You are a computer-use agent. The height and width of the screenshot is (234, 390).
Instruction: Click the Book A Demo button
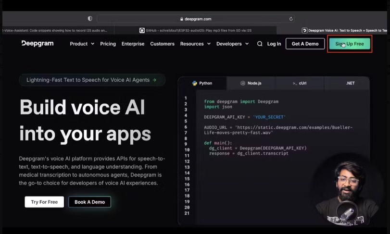click(x=89, y=202)
